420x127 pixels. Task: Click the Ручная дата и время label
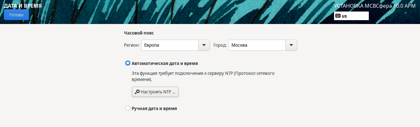(154, 108)
